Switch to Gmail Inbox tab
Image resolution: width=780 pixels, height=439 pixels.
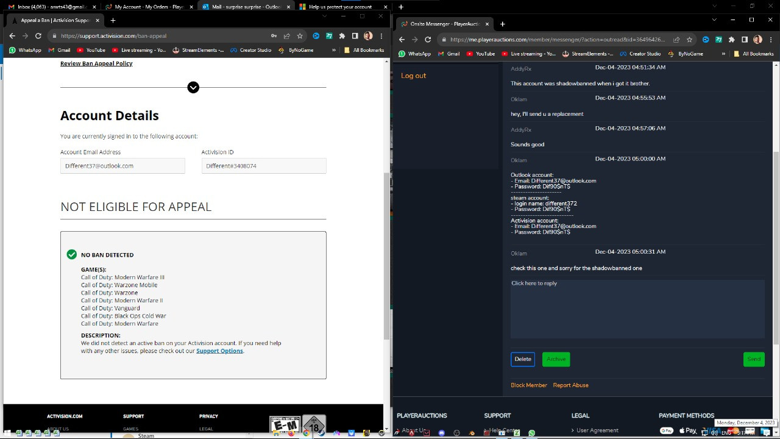pos(52,7)
